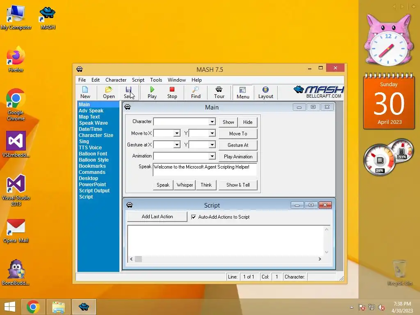Click the Show button
420x315 pixels.
[228, 122]
